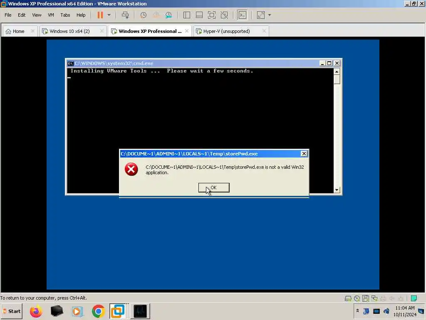Click the stretch guest display icon
Image resolution: width=426 pixels, height=320 pixels.
tap(261, 15)
